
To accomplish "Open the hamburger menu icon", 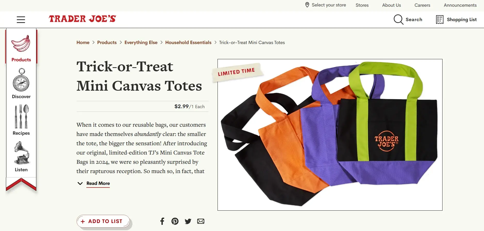I will click(21, 20).
